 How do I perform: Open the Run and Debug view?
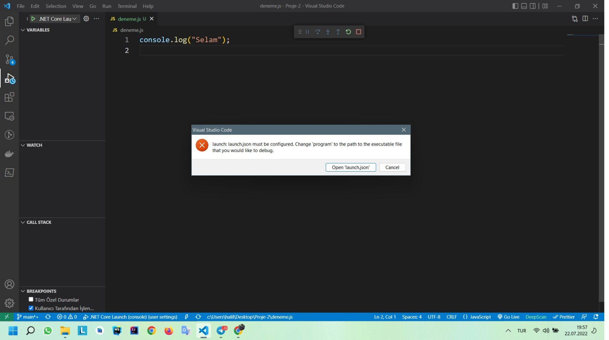point(10,78)
